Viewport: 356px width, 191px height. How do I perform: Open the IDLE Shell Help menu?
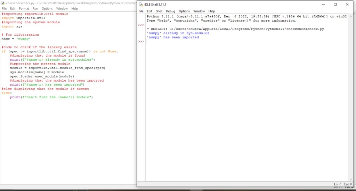(212, 11)
